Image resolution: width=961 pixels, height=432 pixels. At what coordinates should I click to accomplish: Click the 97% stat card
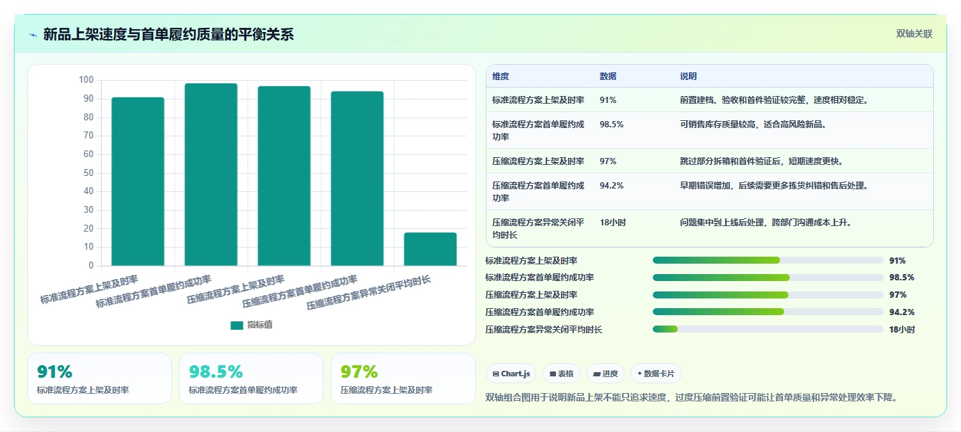point(403,378)
